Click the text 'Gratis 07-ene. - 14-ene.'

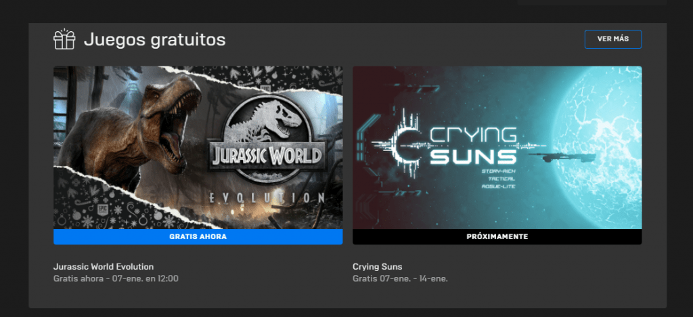400,278
